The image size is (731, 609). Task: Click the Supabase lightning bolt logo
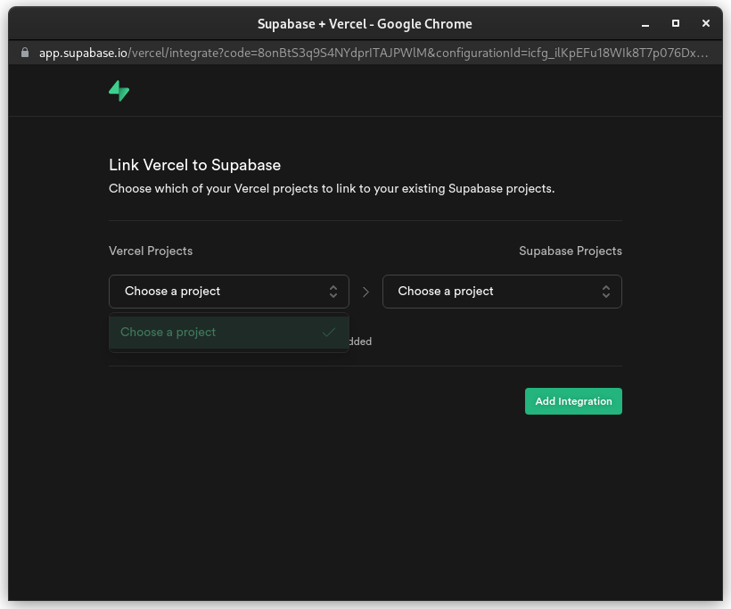click(x=119, y=91)
